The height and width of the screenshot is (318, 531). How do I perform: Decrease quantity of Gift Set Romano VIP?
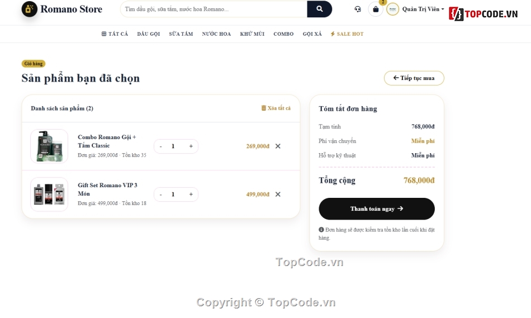[x=160, y=194]
